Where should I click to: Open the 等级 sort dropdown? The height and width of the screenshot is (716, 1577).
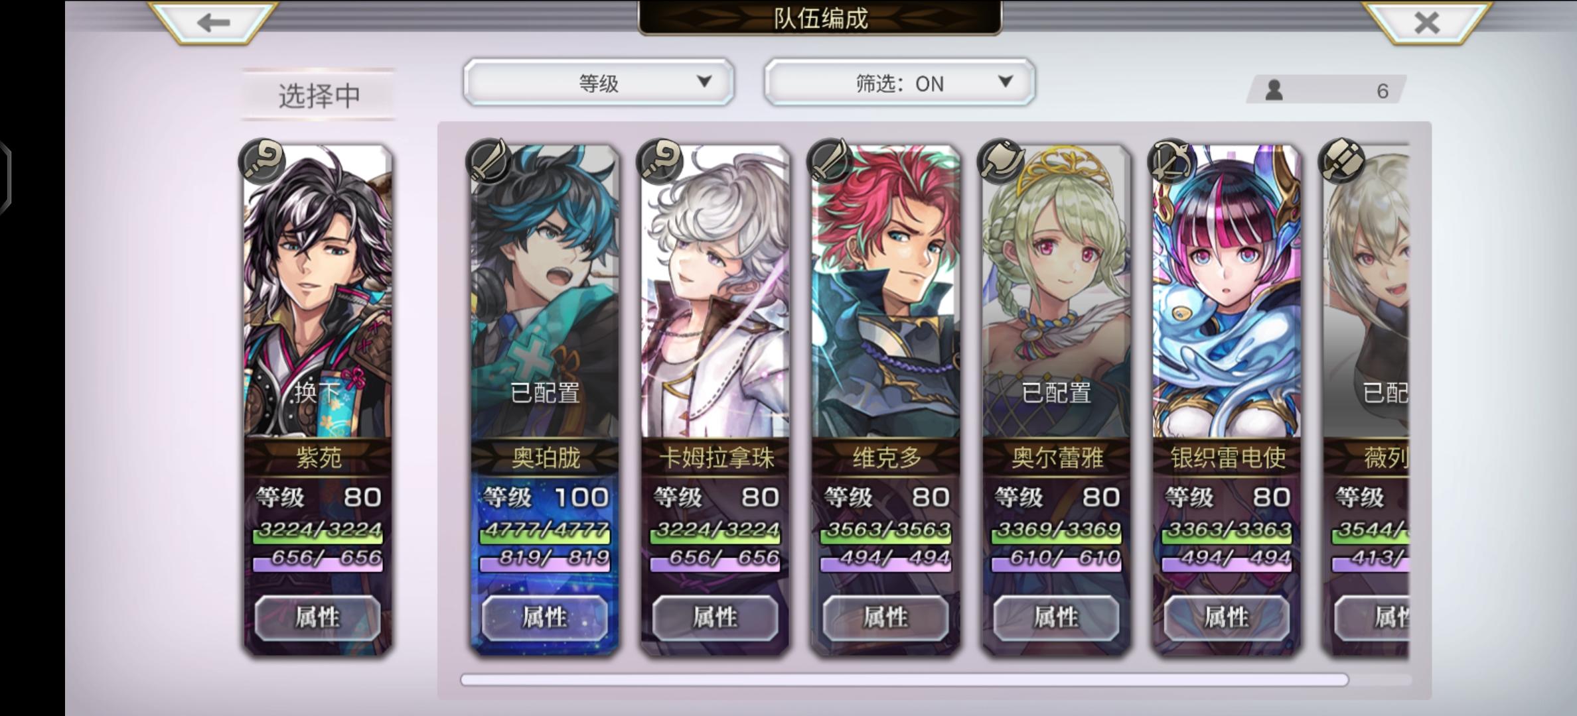[599, 82]
